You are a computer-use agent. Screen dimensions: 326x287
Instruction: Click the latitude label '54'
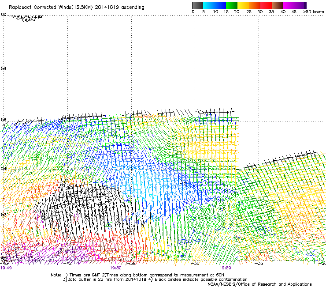click(4, 168)
